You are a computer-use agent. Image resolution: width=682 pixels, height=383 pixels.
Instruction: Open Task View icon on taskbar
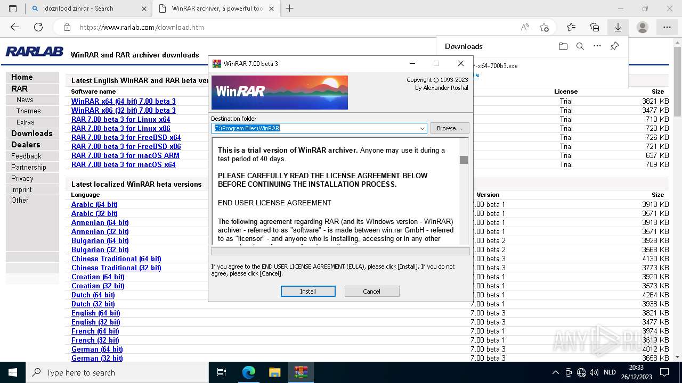222,372
